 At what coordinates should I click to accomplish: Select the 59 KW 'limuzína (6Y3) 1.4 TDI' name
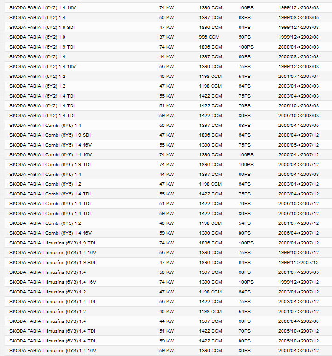click(x=52, y=341)
